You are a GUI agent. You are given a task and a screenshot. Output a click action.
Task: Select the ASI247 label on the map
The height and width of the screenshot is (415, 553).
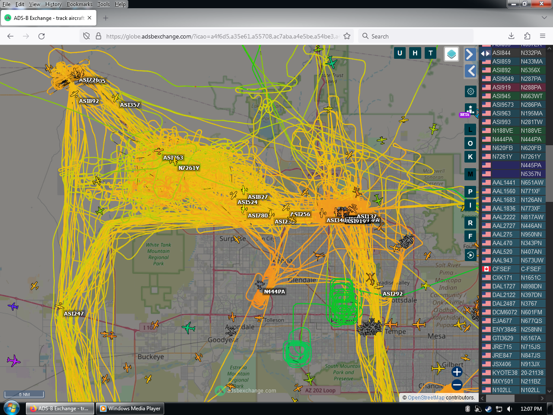coord(74,314)
